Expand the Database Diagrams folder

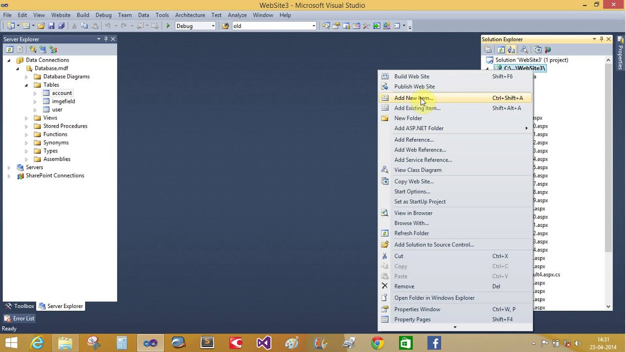click(x=26, y=77)
